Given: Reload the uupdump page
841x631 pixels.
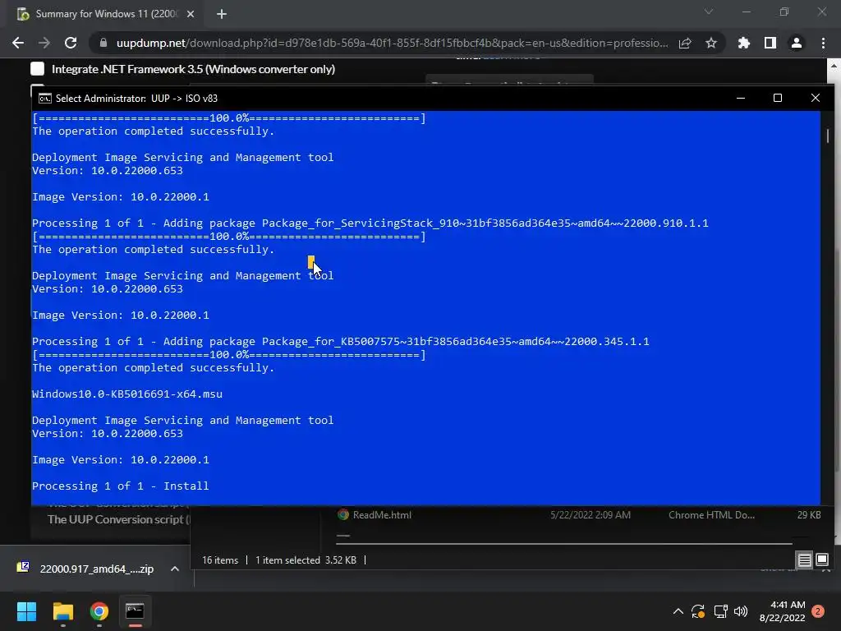Looking at the screenshot, I should [x=71, y=43].
